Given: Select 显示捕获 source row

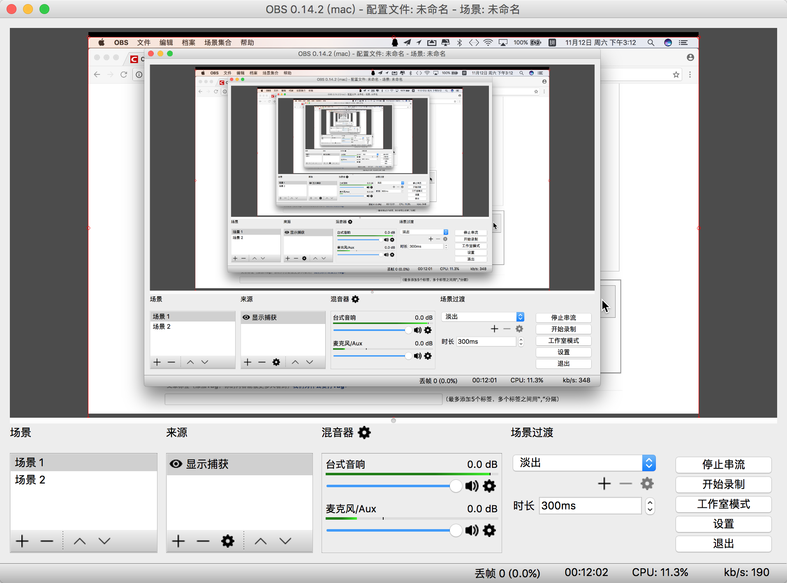Looking at the screenshot, I should pyautogui.click(x=239, y=464).
